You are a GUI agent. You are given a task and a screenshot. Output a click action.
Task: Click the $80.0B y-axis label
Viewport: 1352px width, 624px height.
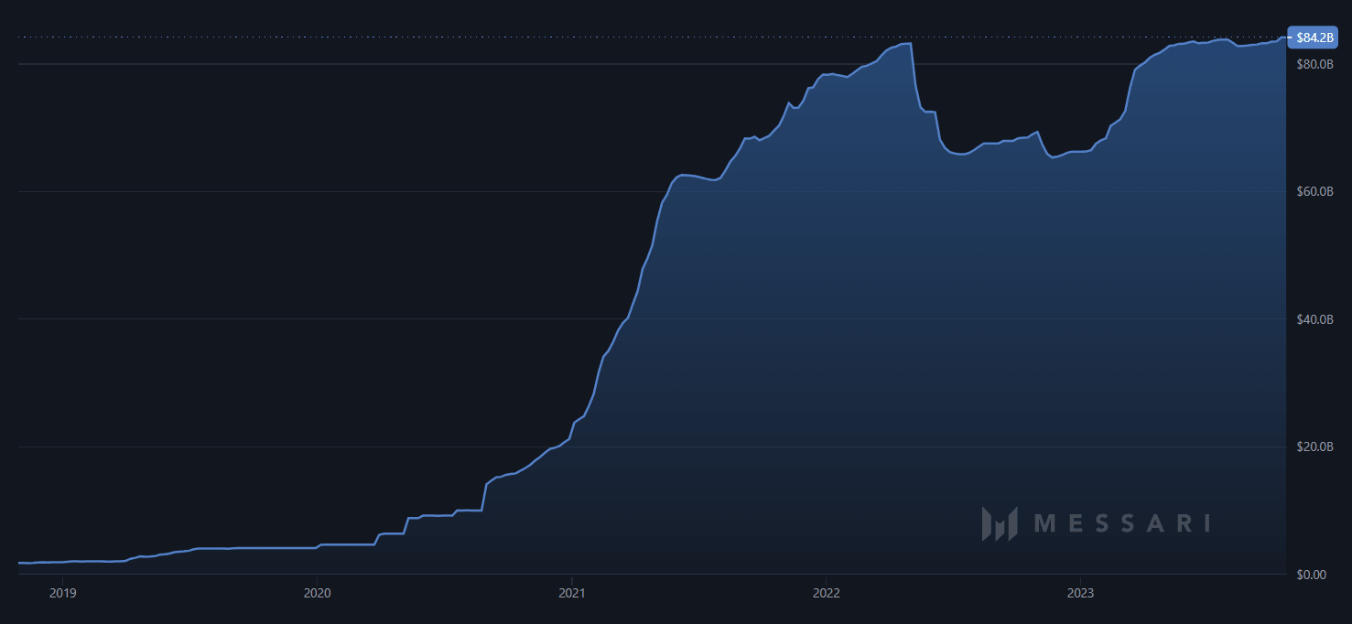1315,64
